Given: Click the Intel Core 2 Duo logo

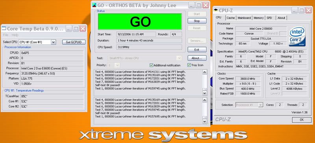Looking at the screenshot, I should (297, 37).
